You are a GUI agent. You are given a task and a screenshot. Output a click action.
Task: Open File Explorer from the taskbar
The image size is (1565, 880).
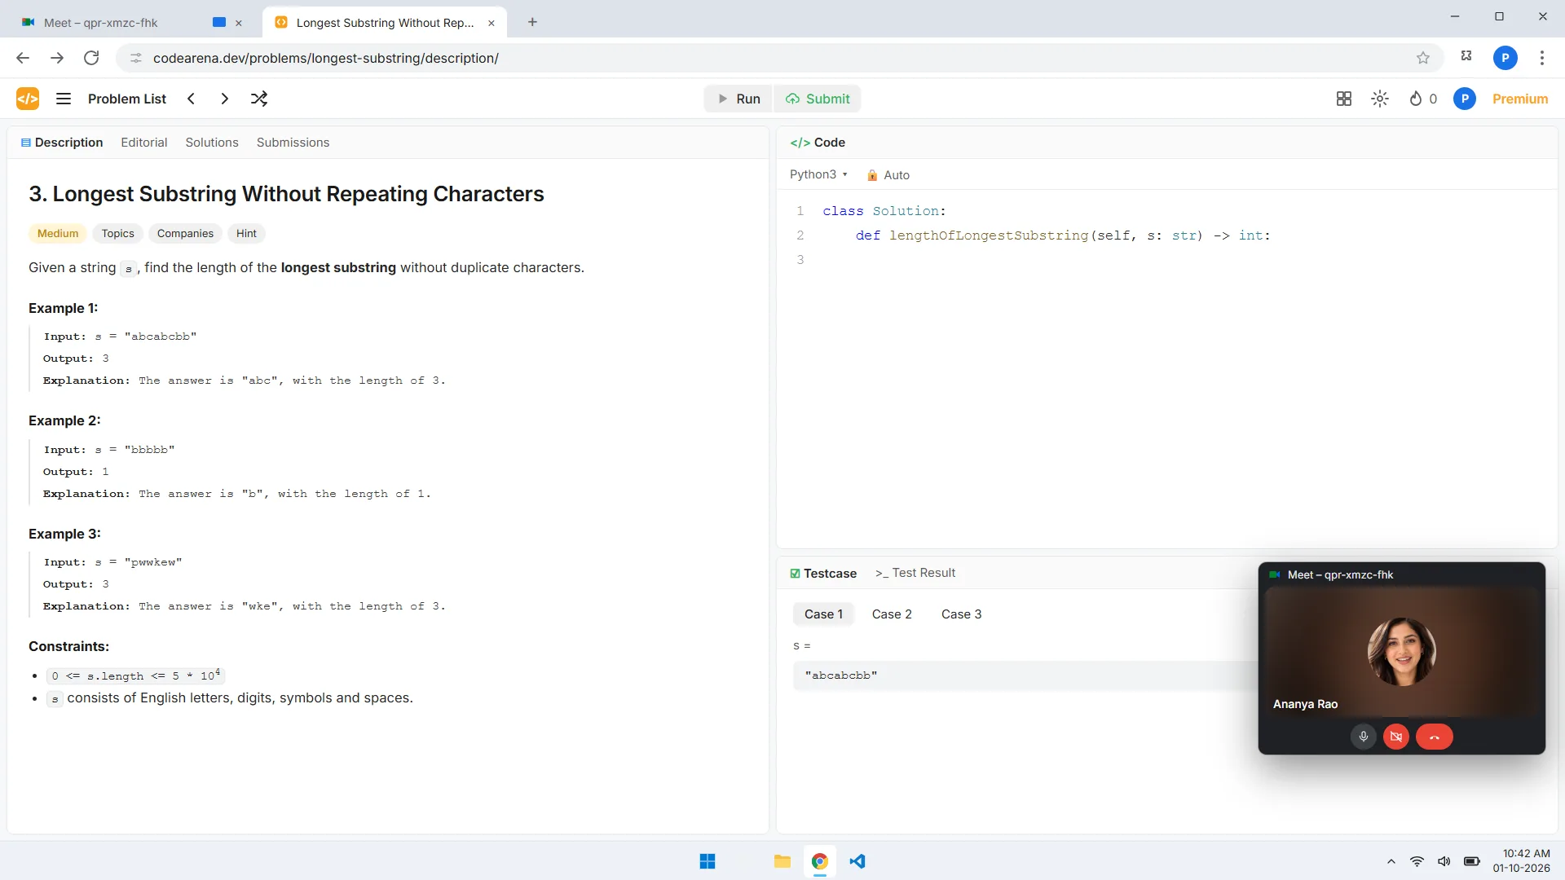click(782, 861)
